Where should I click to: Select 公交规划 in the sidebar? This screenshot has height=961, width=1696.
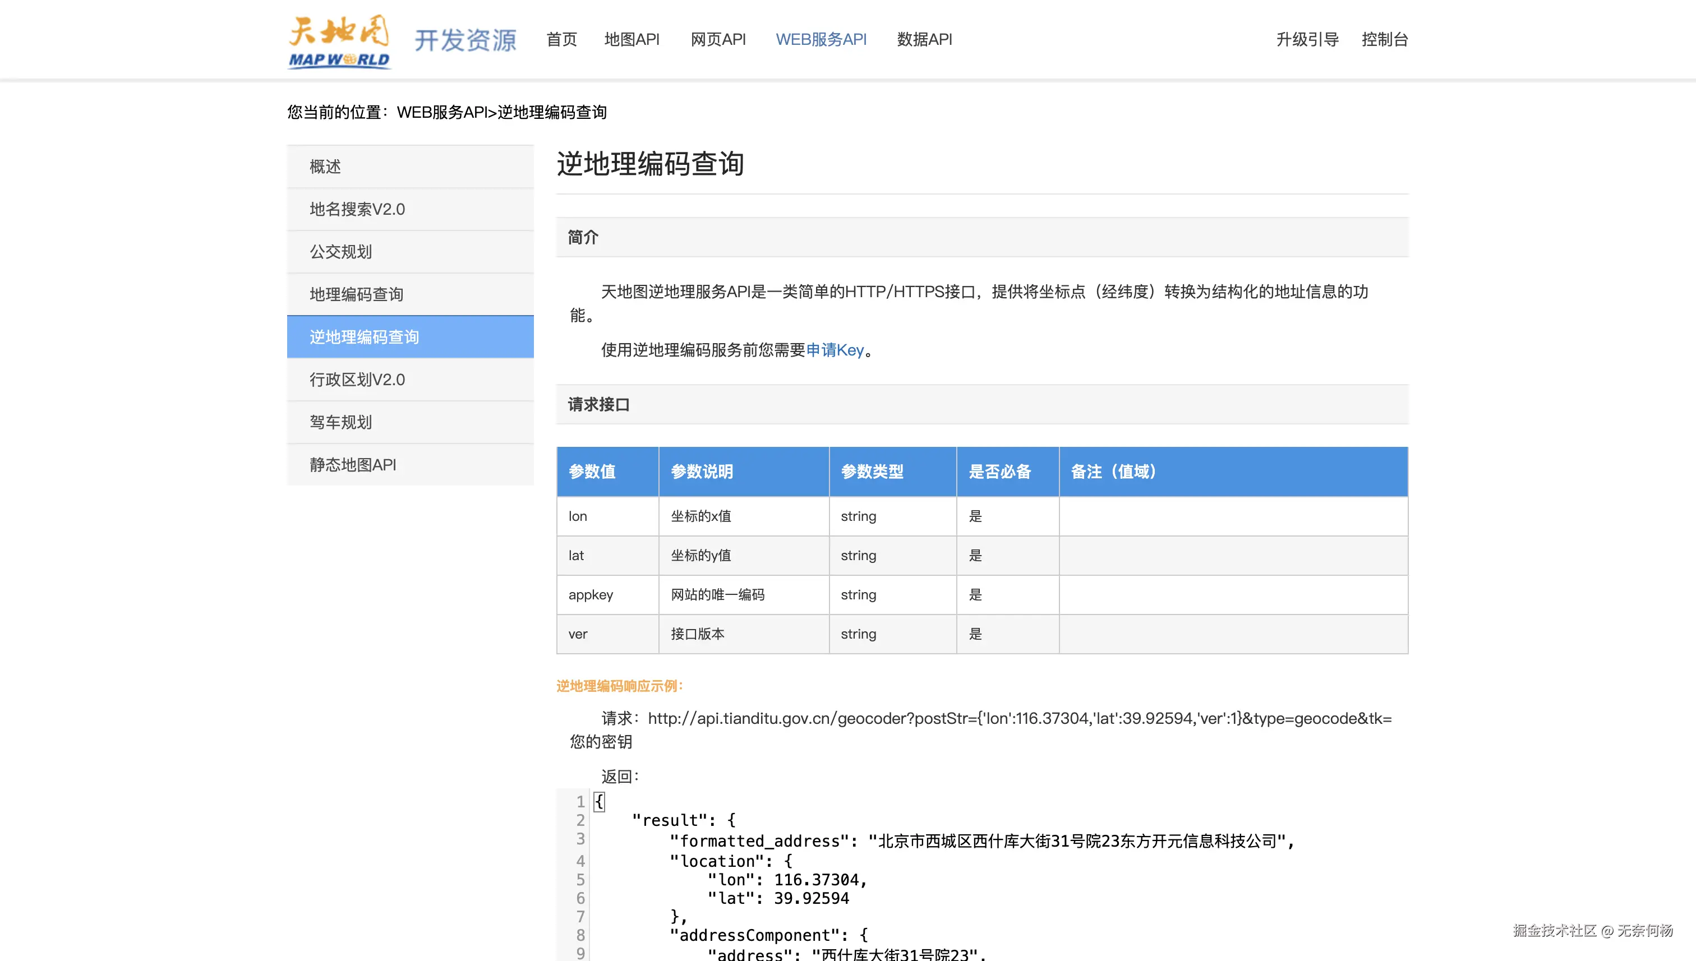[340, 252]
